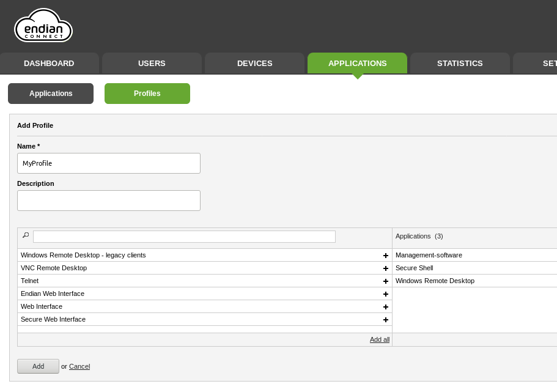The height and width of the screenshot is (384, 557).
Task: Click the Endian Connect cloud logo
Action: 43,26
